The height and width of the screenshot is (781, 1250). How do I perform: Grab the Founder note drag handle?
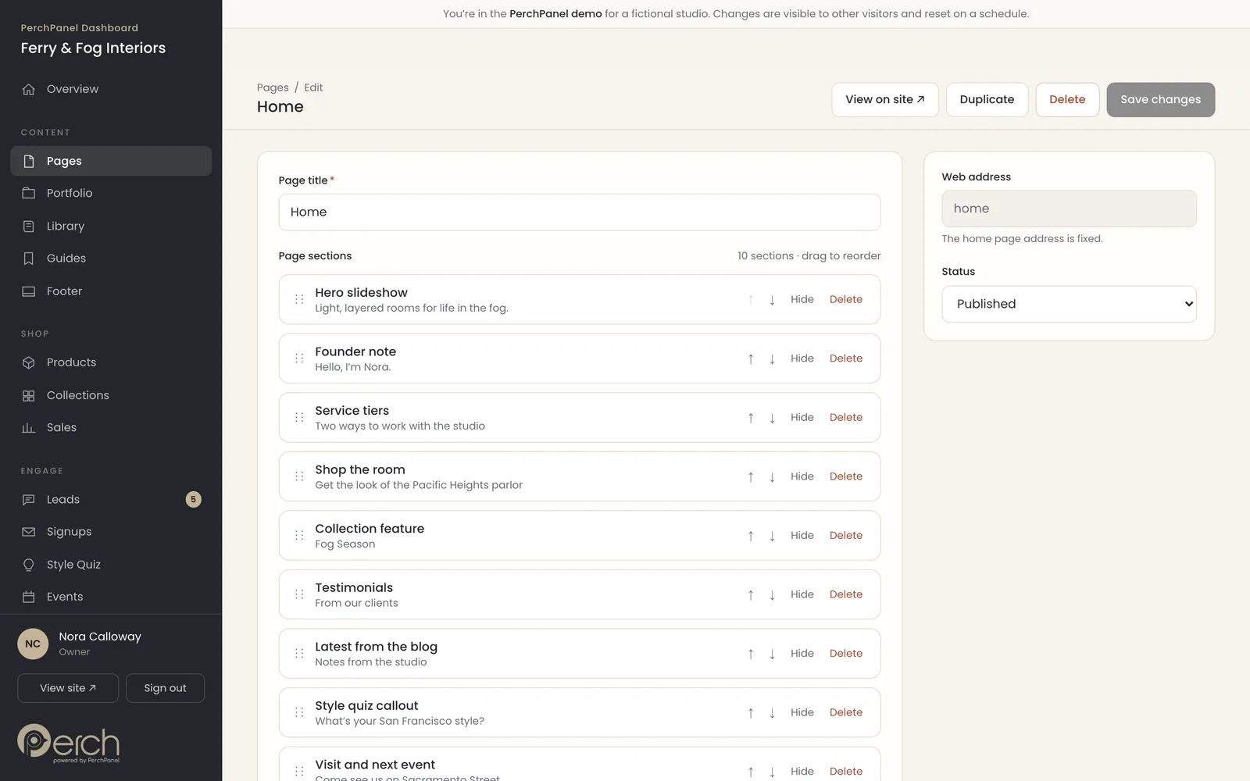point(299,358)
